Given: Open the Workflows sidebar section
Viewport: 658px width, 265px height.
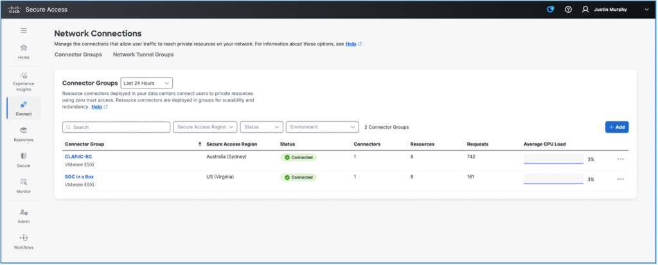Looking at the screenshot, I should 24,241.
